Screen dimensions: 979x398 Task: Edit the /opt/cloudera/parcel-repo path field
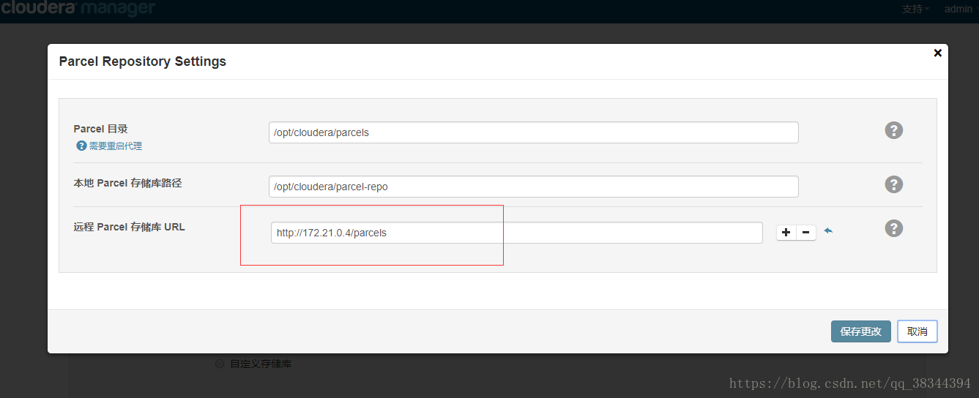533,187
